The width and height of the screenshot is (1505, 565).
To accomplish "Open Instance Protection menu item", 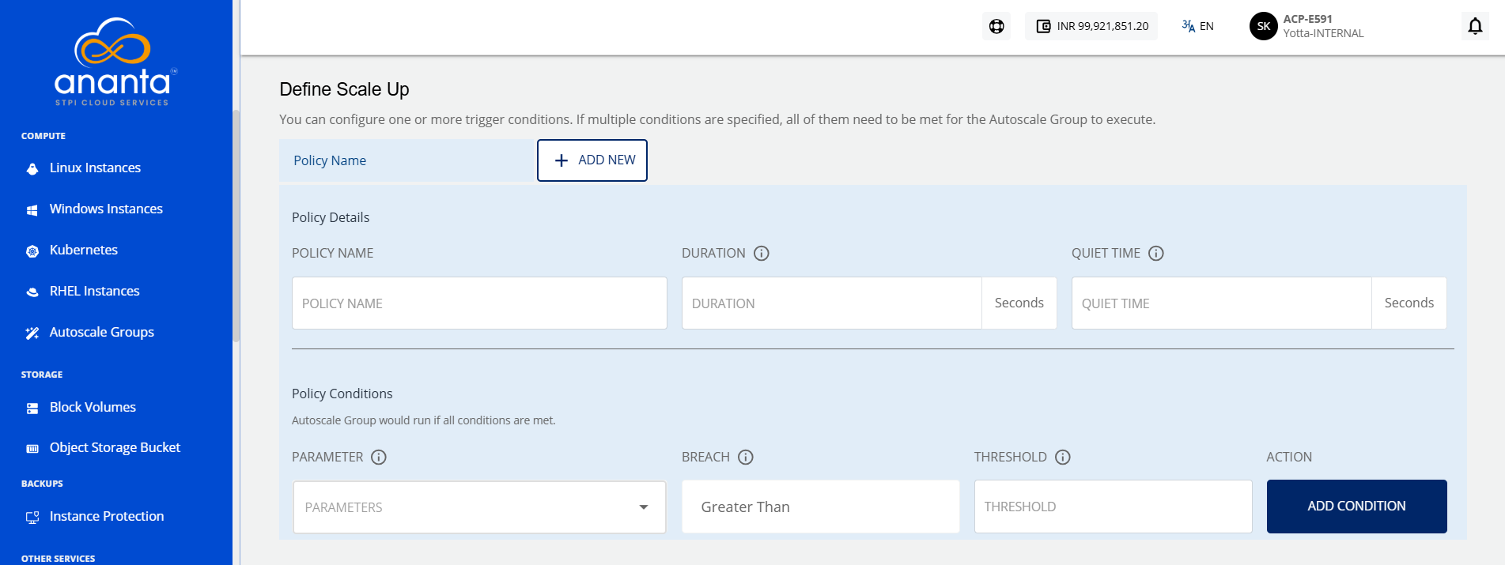I will [107, 517].
